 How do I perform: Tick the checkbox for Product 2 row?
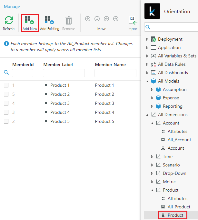pos(6,94)
